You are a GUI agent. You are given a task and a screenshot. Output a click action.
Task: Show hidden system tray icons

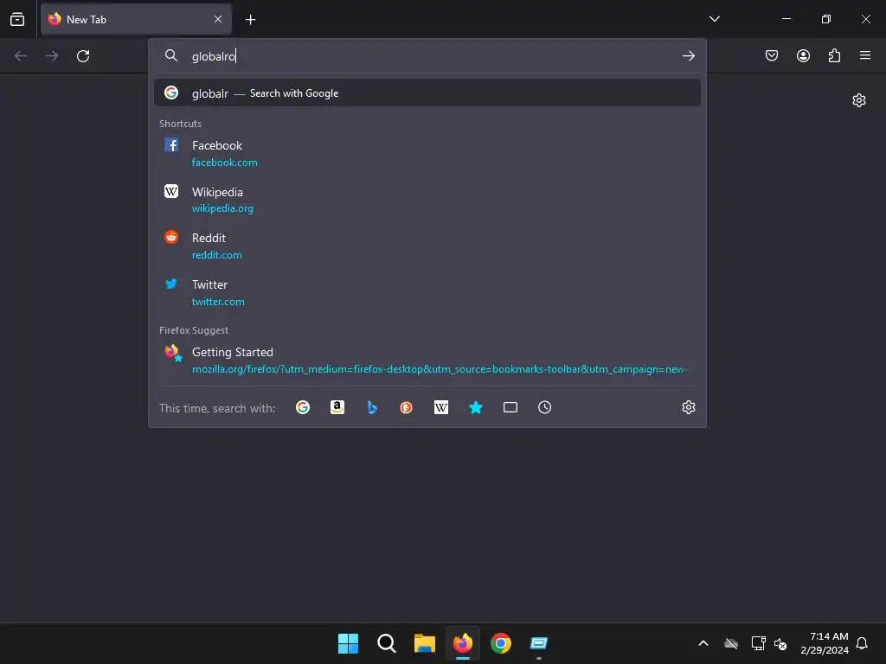click(703, 643)
